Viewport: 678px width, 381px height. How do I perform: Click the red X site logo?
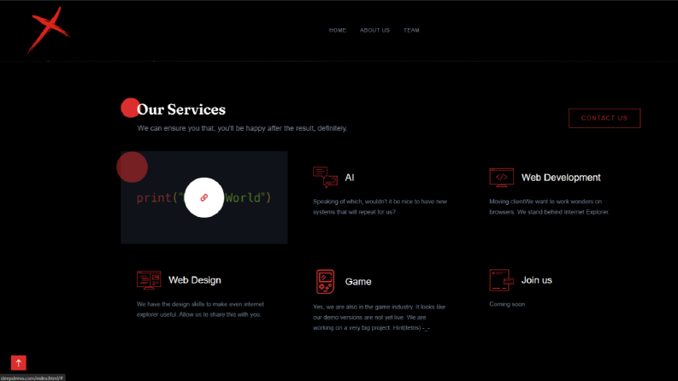click(x=49, y=30)
